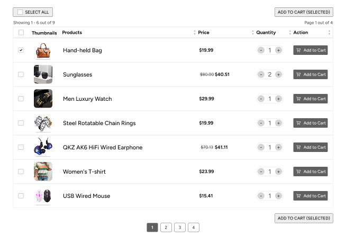Decrease quantity for Sunglasses
346x238 pixels.
coord(261,74)
